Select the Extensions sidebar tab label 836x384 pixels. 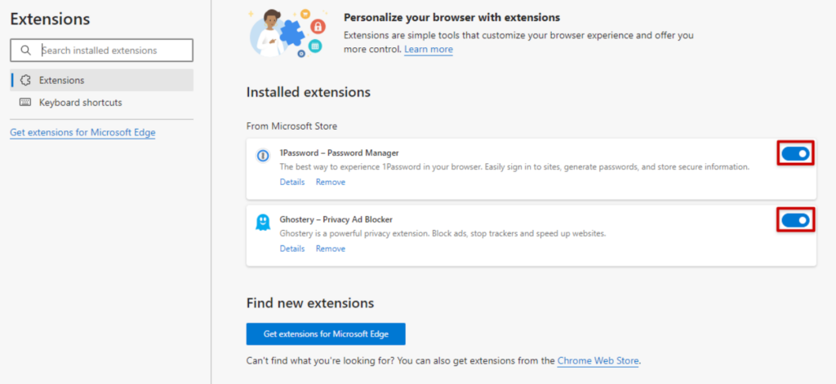click(61, 80)
